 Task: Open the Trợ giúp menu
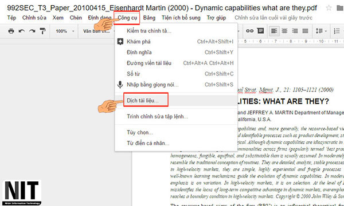pyautogui.click(x=216, y=18)
